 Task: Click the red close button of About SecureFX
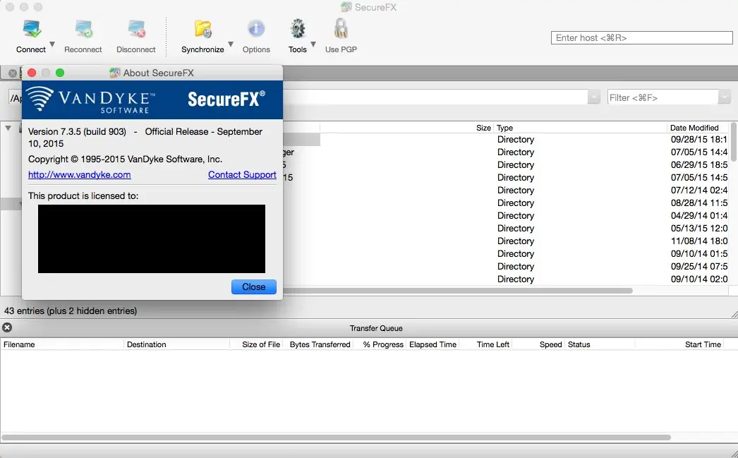pyautogui.click(x=32, y=73)
